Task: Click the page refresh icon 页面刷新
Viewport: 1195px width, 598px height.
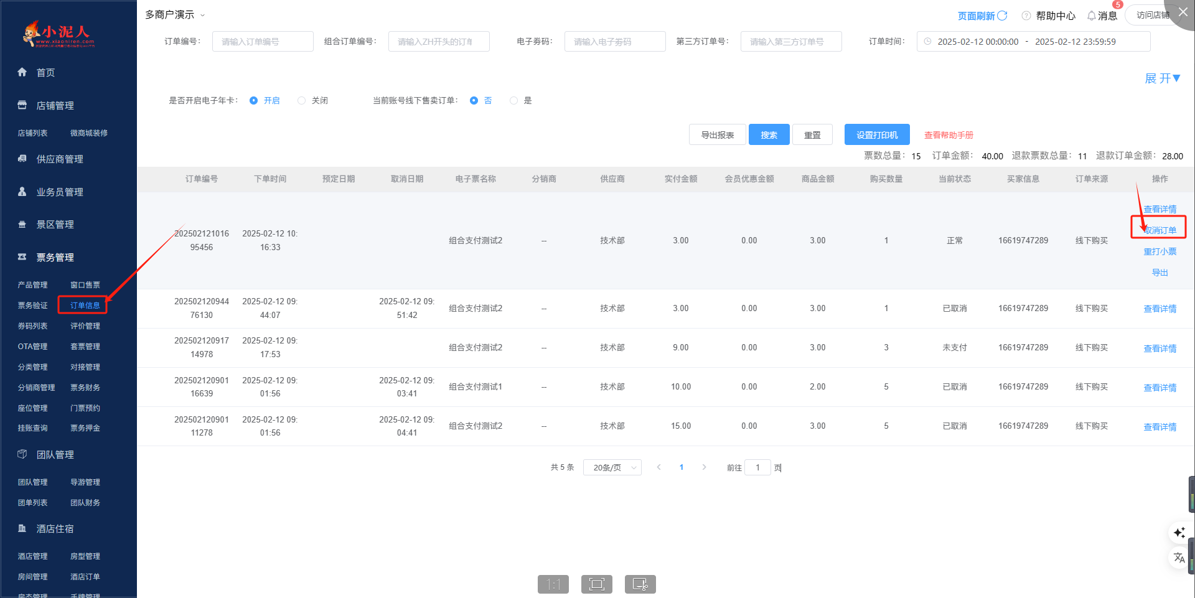Action: coord(1002,16)
